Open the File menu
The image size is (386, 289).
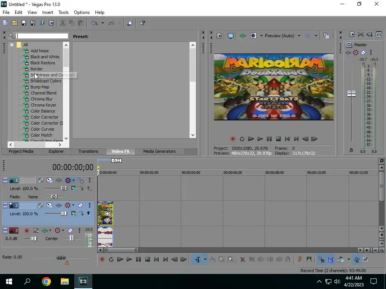(x=6, y=12)
